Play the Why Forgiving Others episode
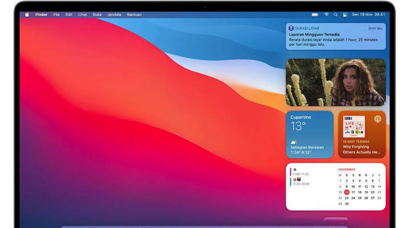406x228 pixels. tap(359, 150)
